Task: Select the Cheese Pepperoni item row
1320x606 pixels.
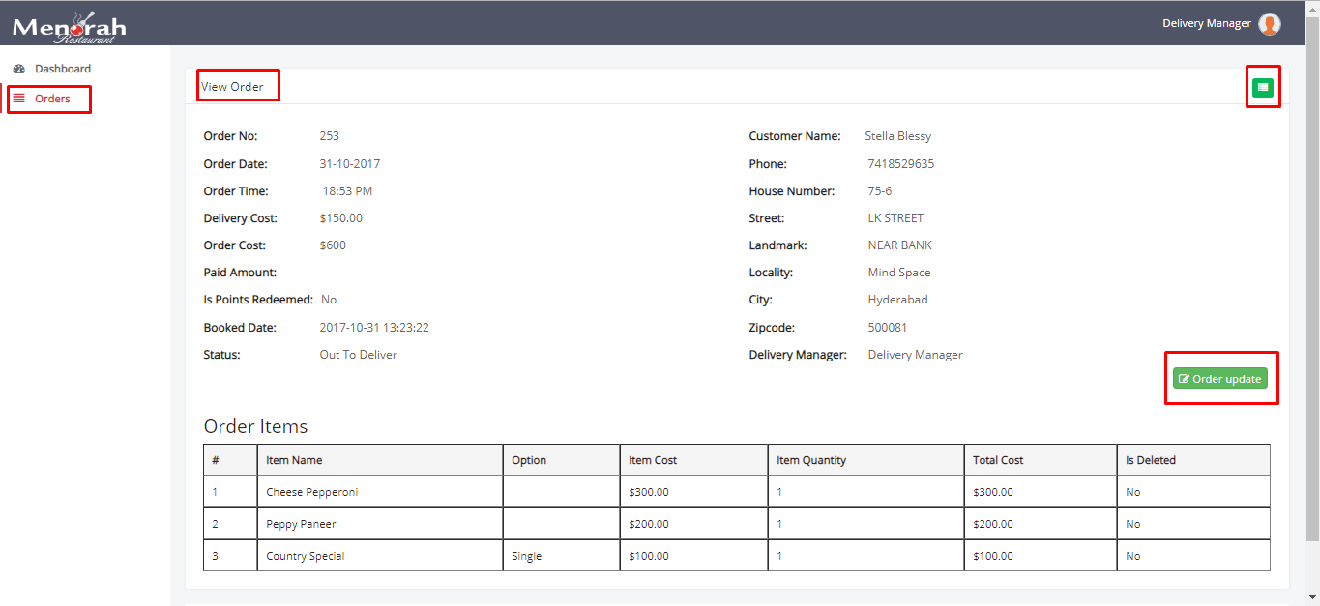Action: point(311,492)
